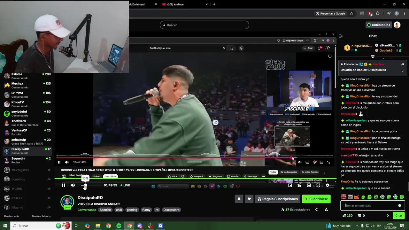Screen dimensions: 409x230
Task: Open the user profile avatar menu
Action: click(x=397, y=25)
